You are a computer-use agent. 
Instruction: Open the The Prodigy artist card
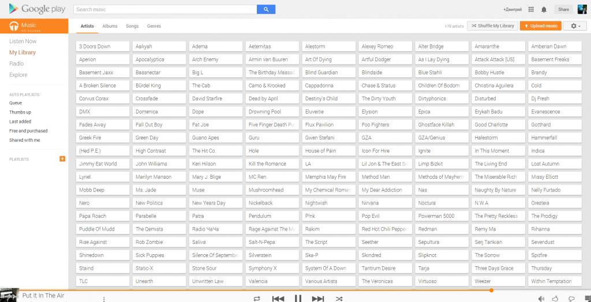[x=555, y=216]
